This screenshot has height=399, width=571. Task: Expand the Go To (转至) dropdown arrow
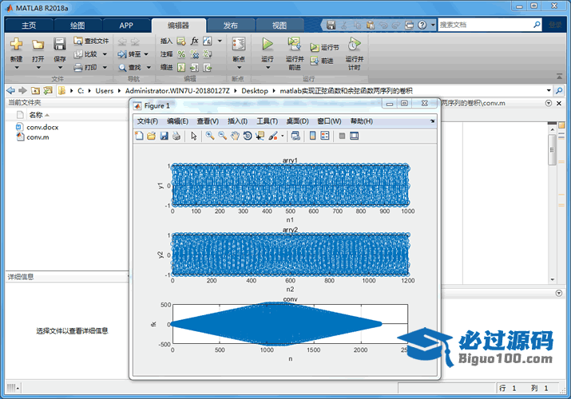click(x=146, y=54)
